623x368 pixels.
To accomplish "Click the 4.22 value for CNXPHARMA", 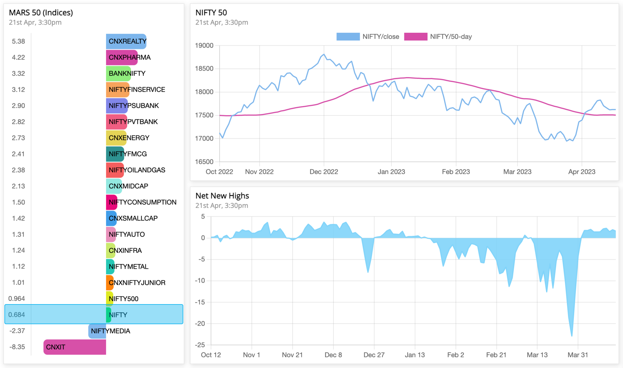I will click(x=18, y=57).
